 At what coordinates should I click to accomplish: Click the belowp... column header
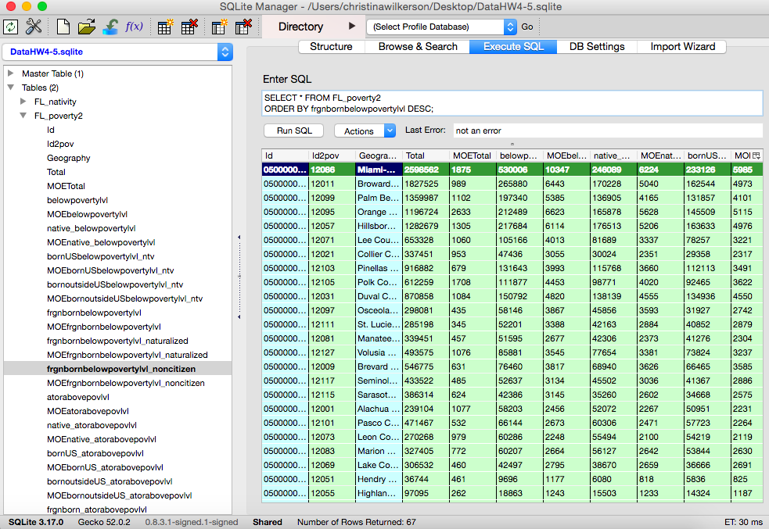coord(520,155)
